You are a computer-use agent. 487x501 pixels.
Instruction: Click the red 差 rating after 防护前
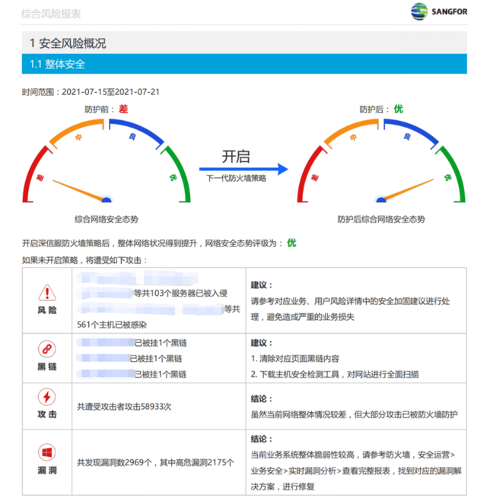pyautogui.click(x=123, y=109)
